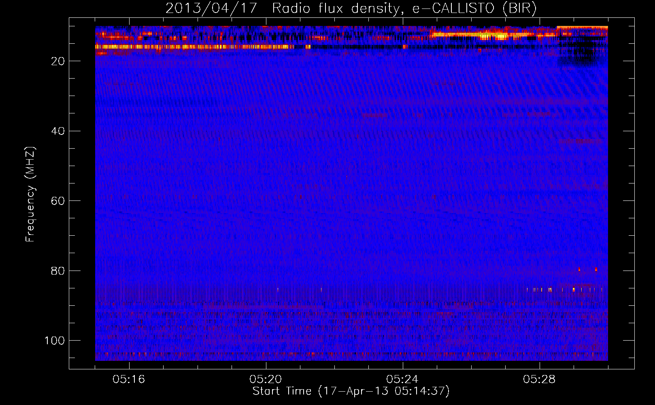Click the 'Start Time (17-Apr-13 05:14:37)' label
The width and height of the screenshot is (655, 405).
click(x=351, y=391)
